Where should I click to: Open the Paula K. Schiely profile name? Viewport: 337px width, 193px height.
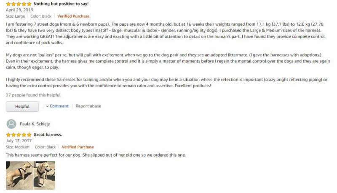[35, 124]
